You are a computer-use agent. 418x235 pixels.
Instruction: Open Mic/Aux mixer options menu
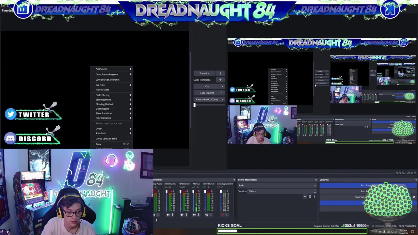coord(198,215)
